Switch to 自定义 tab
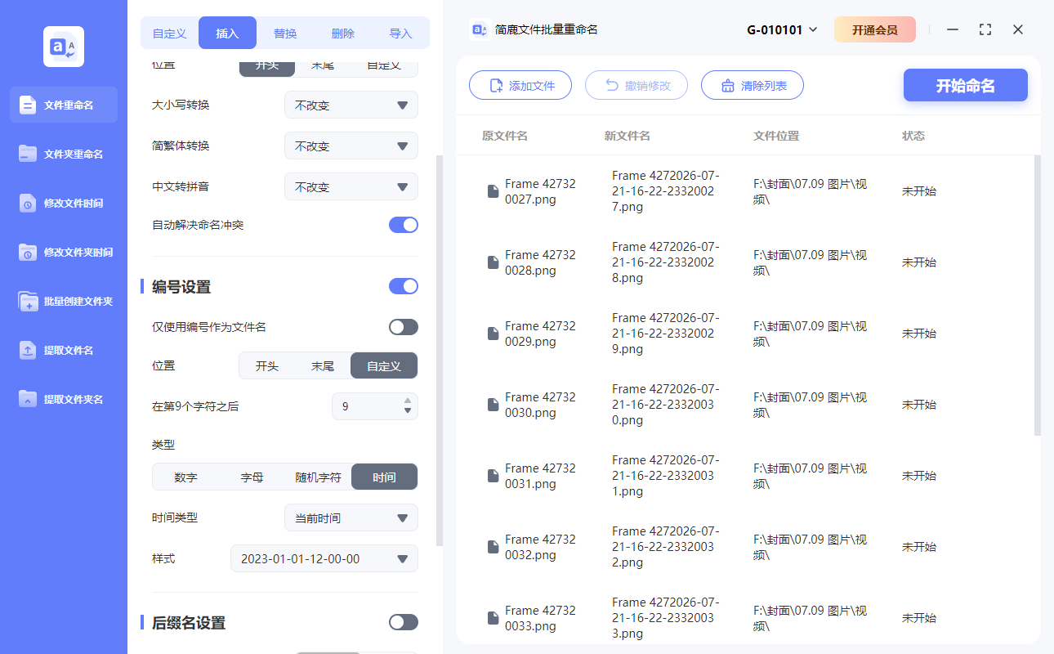This screenshot has width=1054, height=654. tap(170, 34)
